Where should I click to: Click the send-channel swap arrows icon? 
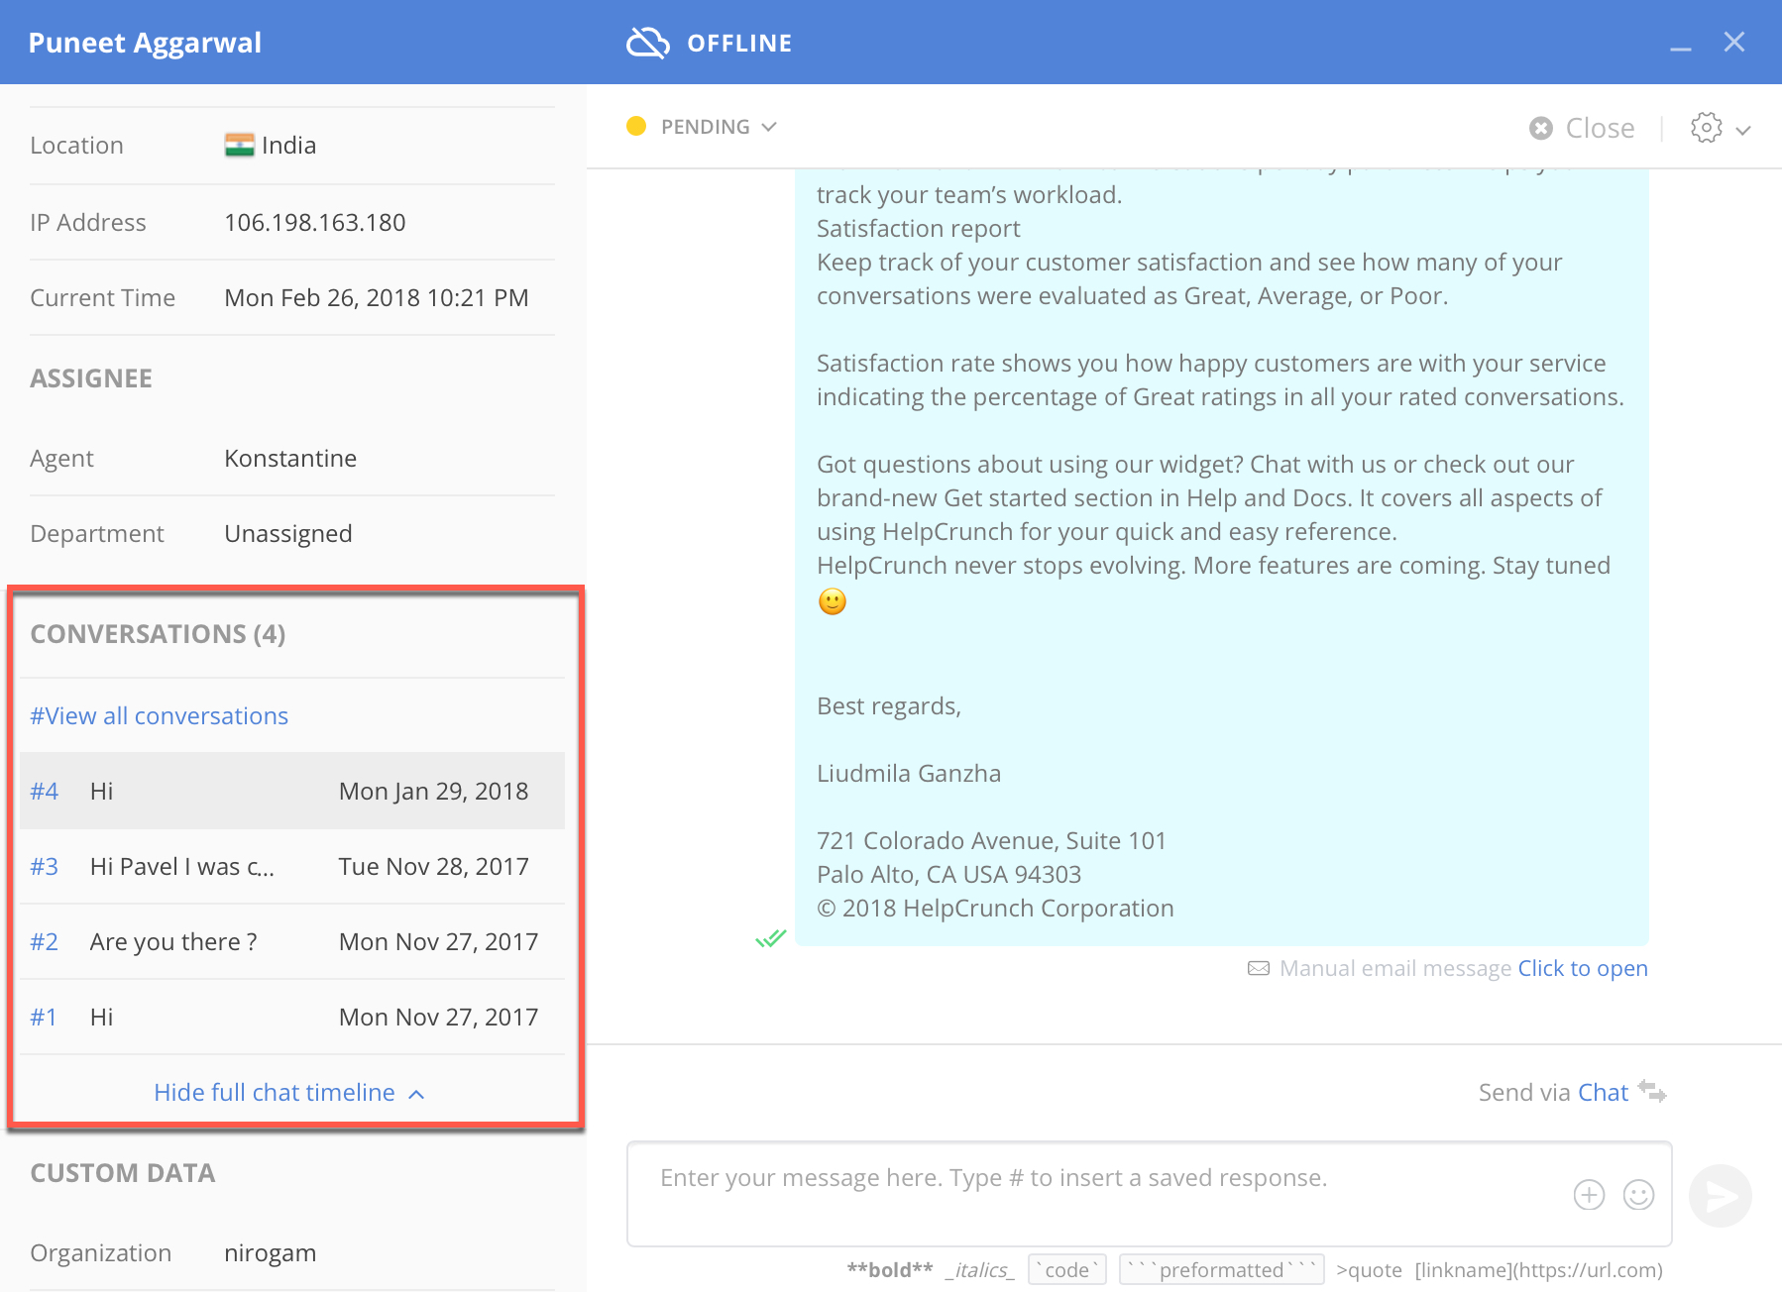click(x=1652, y=1091)
